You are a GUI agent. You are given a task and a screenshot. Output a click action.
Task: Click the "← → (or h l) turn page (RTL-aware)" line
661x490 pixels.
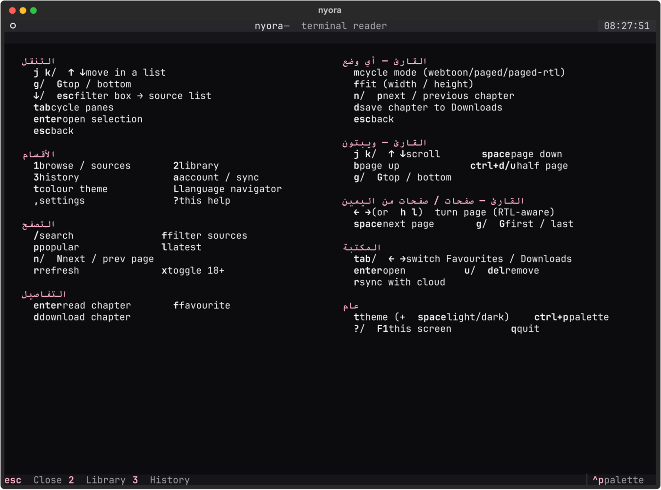tap(454, 212)
